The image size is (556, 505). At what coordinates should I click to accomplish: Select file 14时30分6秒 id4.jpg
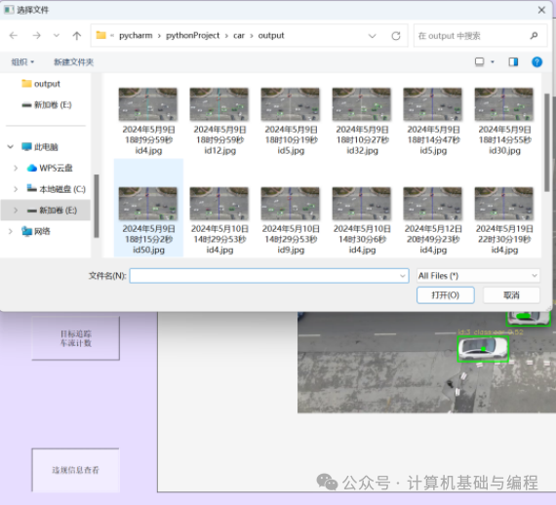pos(362,220)
